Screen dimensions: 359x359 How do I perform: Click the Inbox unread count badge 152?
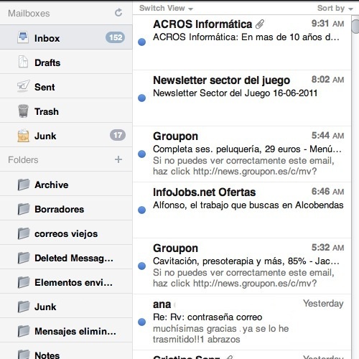[x=115, y=37]
